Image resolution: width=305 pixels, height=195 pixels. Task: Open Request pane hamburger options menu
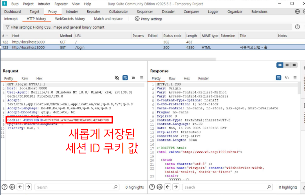[141, 78]
